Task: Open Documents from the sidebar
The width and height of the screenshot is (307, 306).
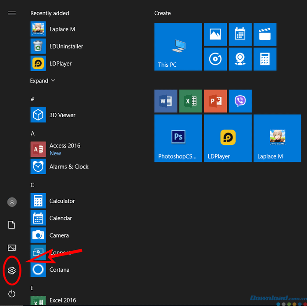Action: pos(11,225)
